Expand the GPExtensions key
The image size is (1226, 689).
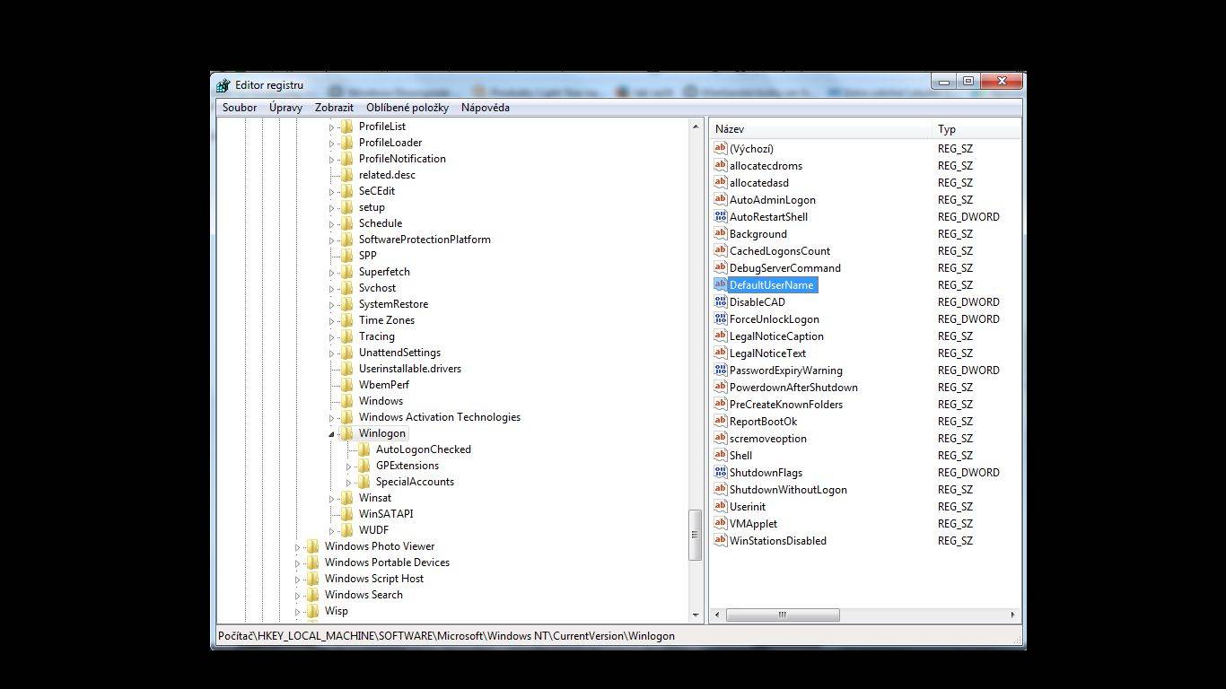pos(349,467)
